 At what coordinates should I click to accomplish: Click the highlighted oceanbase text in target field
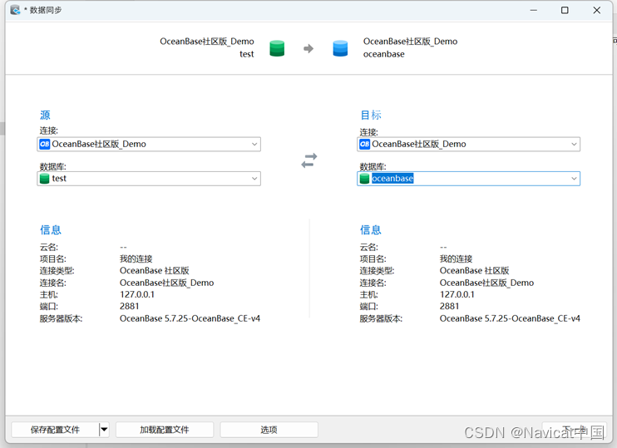[392, 178]
